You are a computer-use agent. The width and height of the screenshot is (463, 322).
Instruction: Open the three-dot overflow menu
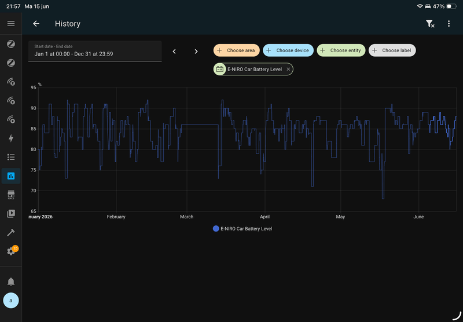449,24
